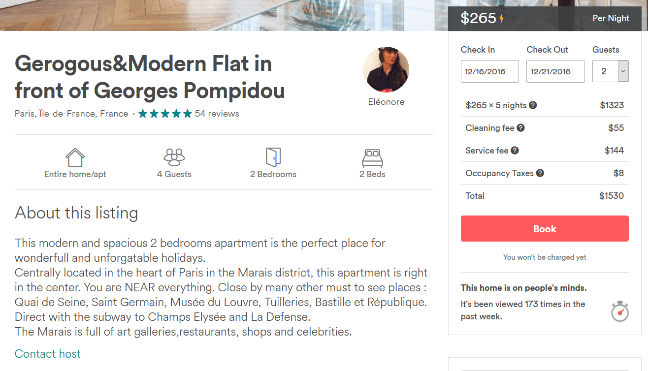This screenshot has width=648, height=371.
Task: Open host Eléonore's profile photo
Action: pyautogui.click(x=386, y=70)
